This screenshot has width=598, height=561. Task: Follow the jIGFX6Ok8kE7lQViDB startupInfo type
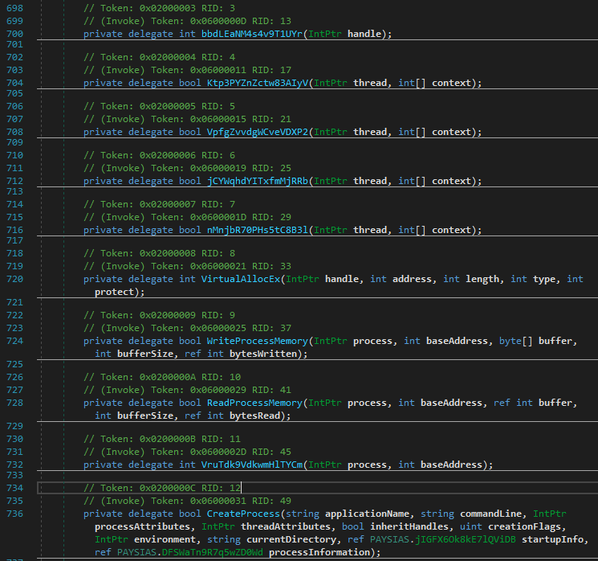tap(465, 539)
